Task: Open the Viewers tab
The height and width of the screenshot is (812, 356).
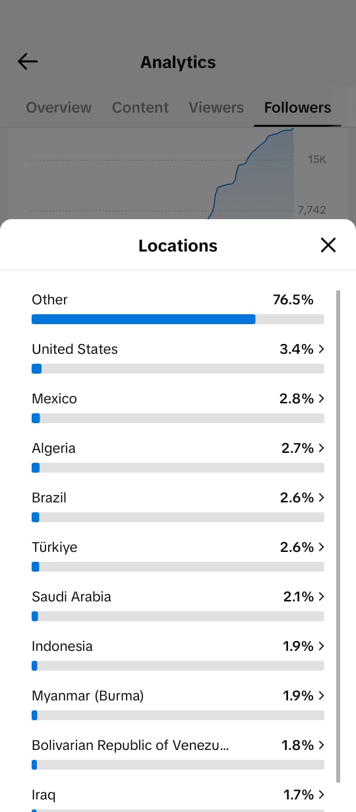Action: point(216,108)
